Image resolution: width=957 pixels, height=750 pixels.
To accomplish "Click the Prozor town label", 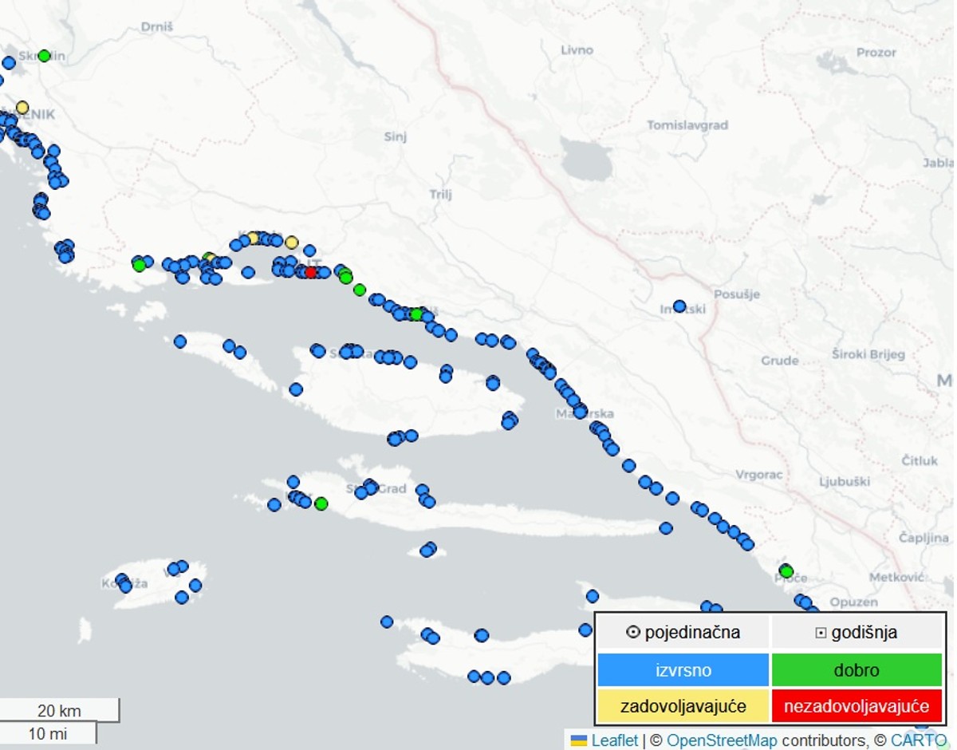I will click(876, 52).
